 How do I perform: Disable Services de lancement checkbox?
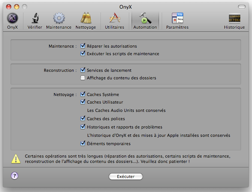pyautogui.click(x=83, y=70)
